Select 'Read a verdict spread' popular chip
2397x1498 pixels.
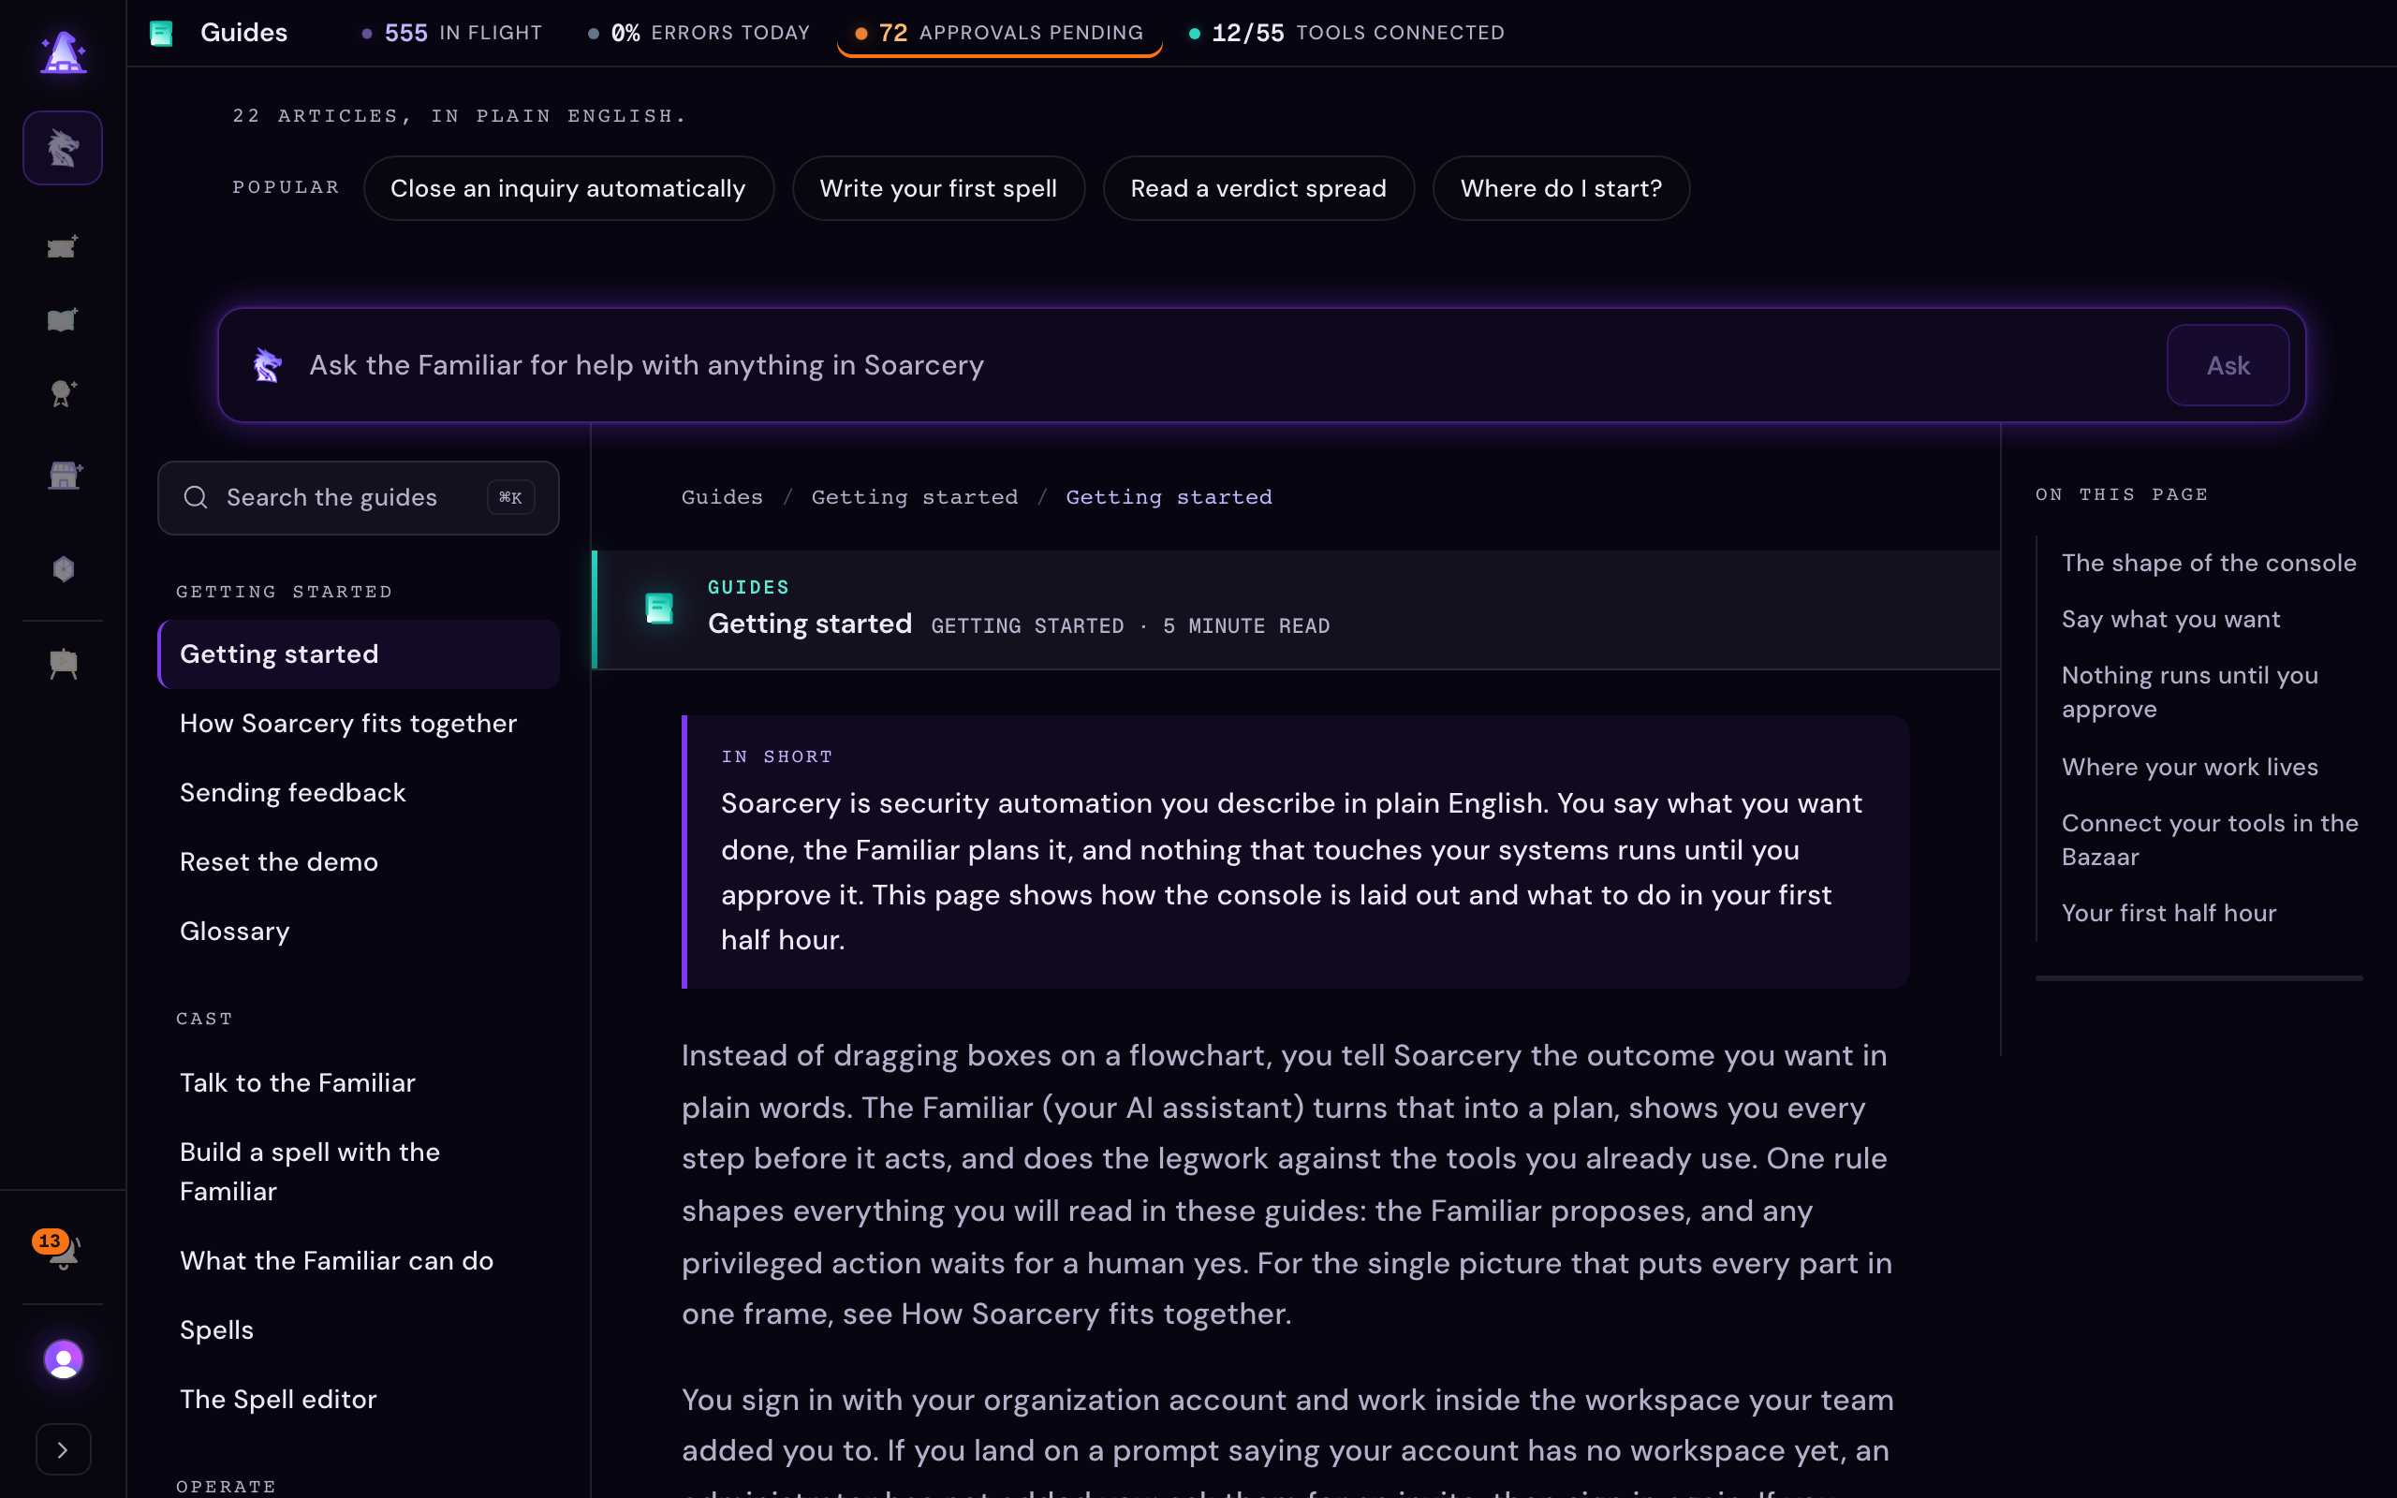point(1257,188)
